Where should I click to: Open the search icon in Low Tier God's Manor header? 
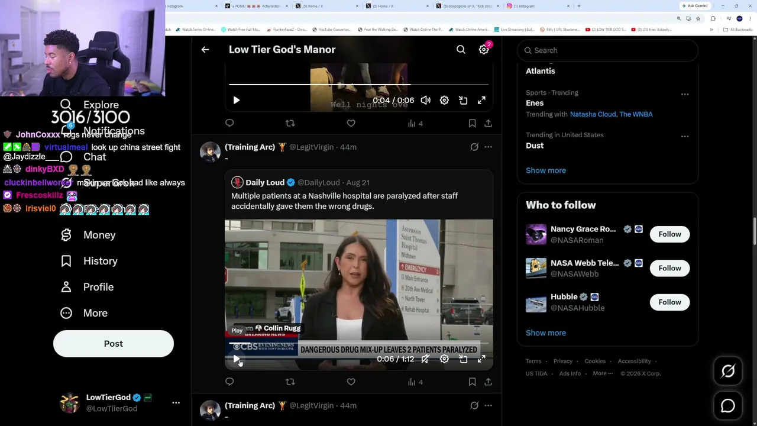point(461,50)
